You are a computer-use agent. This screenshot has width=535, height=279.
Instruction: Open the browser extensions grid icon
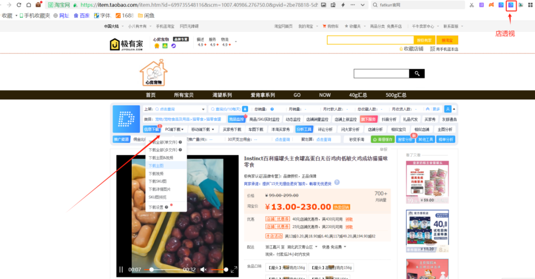pyautogui.click(x=531, y=5)
